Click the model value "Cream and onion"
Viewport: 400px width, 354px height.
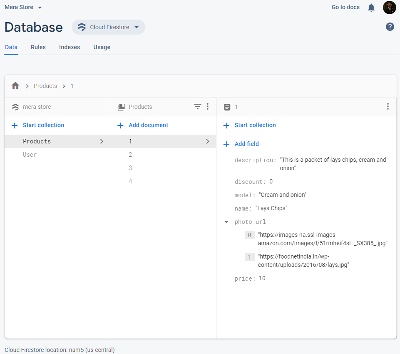tap(283, 195)
